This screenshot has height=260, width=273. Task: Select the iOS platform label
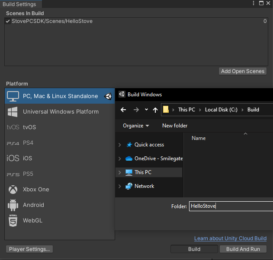pyautogui.click(x=28, y=159)
